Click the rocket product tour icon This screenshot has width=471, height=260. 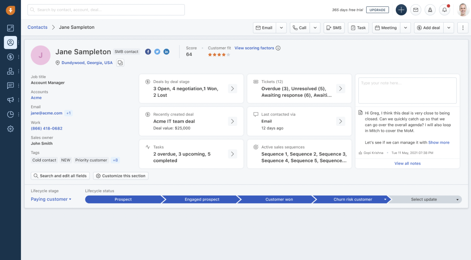coord(430,10)
